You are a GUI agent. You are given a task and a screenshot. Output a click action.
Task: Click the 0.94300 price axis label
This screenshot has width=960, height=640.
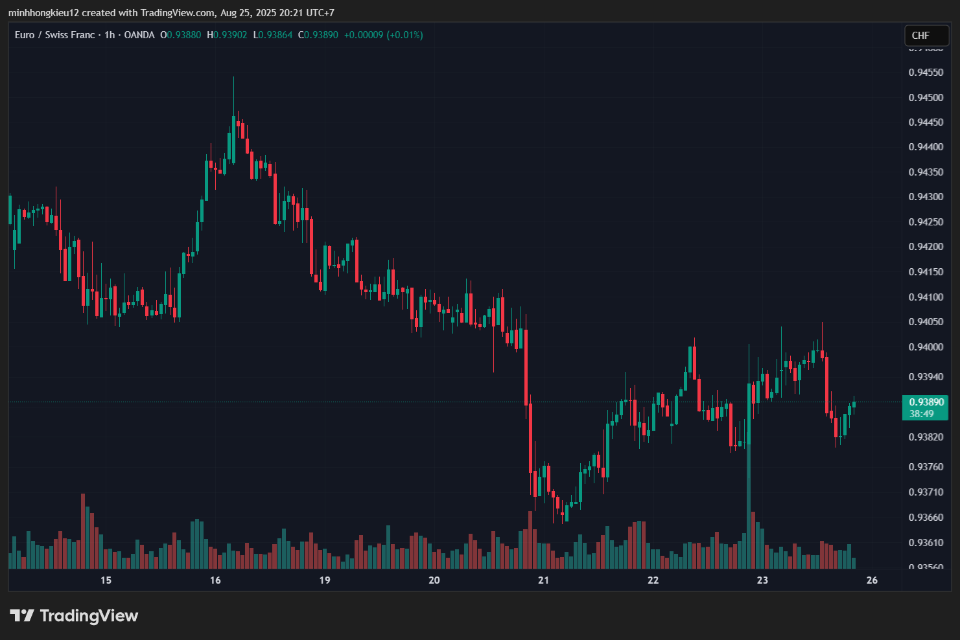click(926, 197)
